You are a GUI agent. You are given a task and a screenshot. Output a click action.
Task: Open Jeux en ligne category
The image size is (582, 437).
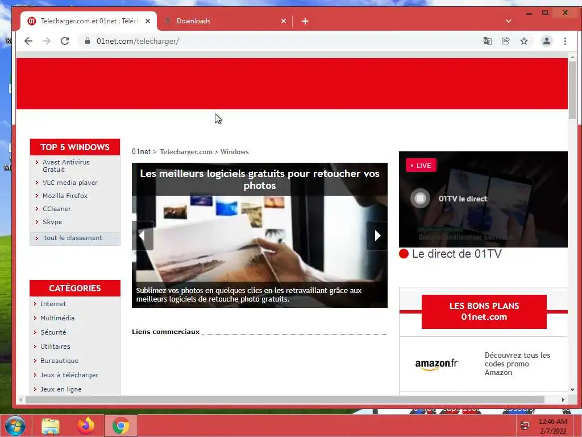pyautogui.click(x=61, y=389)
